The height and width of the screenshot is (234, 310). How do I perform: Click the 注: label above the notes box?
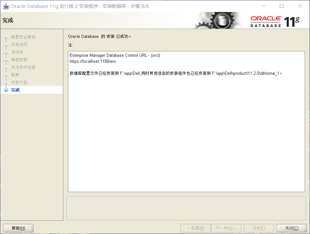coord(71,45)
